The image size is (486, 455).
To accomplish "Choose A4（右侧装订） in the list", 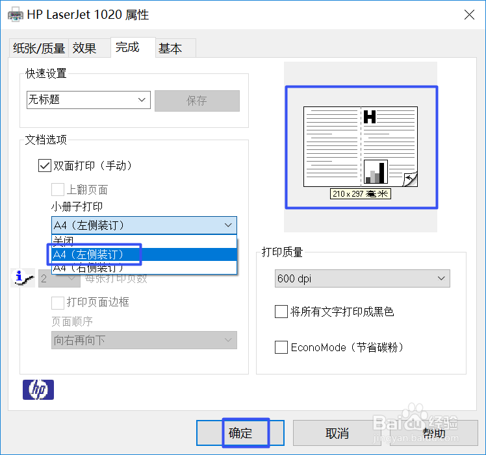I will (144, 267).
